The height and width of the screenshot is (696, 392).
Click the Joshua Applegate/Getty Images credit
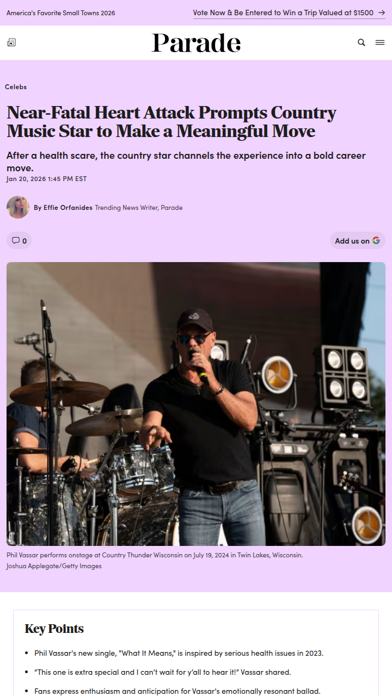pos(54,565)
